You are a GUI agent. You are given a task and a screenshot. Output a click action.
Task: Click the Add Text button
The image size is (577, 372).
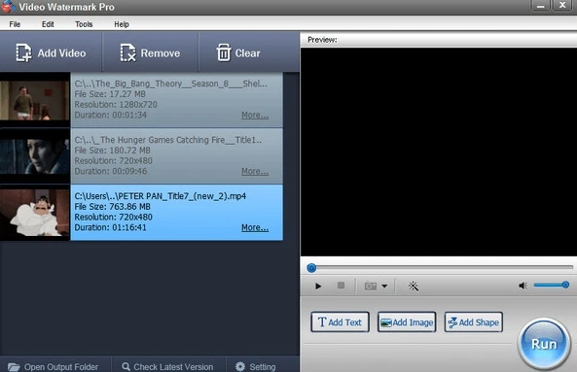[x=340, y=322]
